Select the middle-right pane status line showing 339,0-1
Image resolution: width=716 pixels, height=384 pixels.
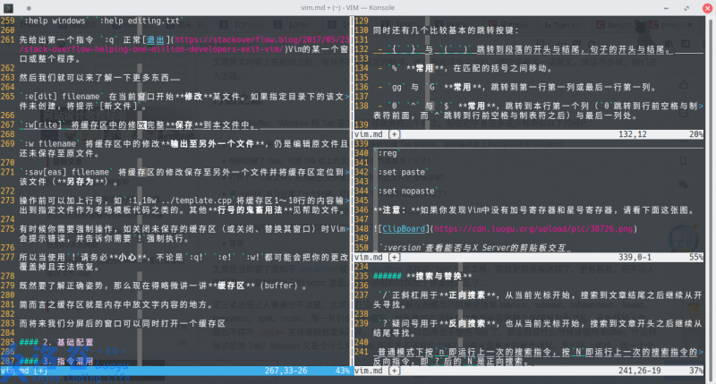(535, 255)
